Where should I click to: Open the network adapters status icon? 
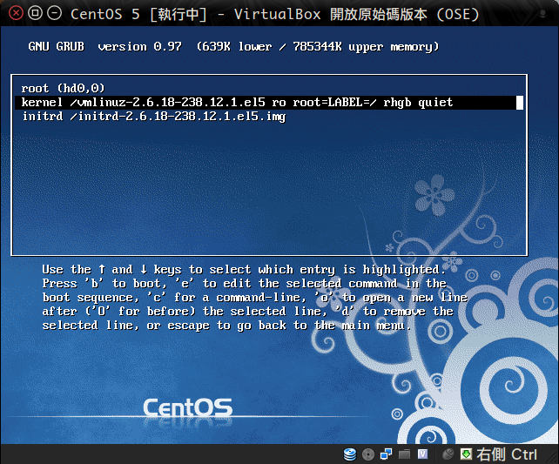coord(387,454)
